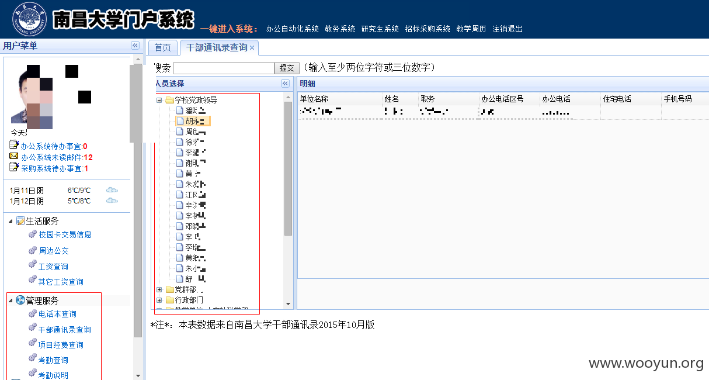The height and width of the screenshot is (380, 709).
Task: Open 项目经费查询 menu item
Action: 61,345
